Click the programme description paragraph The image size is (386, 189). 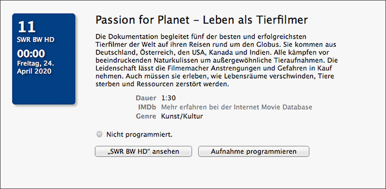[216, 61]
